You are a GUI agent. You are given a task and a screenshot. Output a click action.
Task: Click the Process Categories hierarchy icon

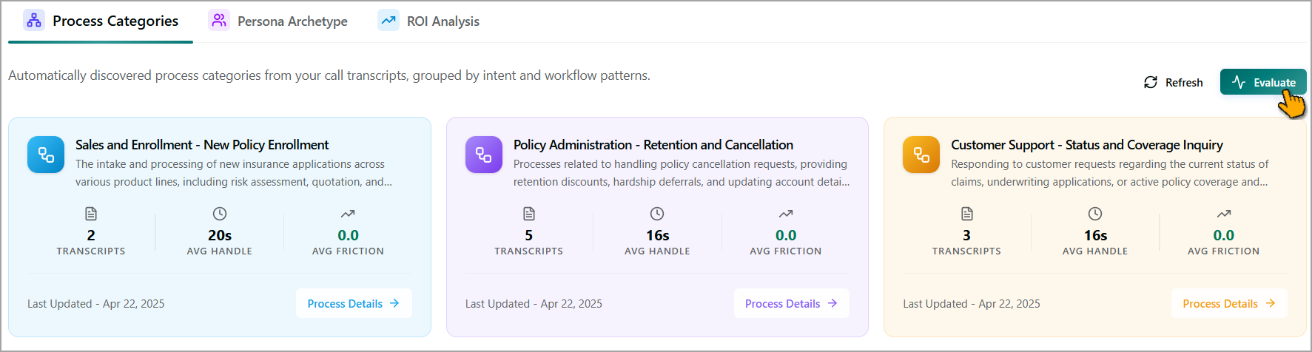[x=34, y=20]
